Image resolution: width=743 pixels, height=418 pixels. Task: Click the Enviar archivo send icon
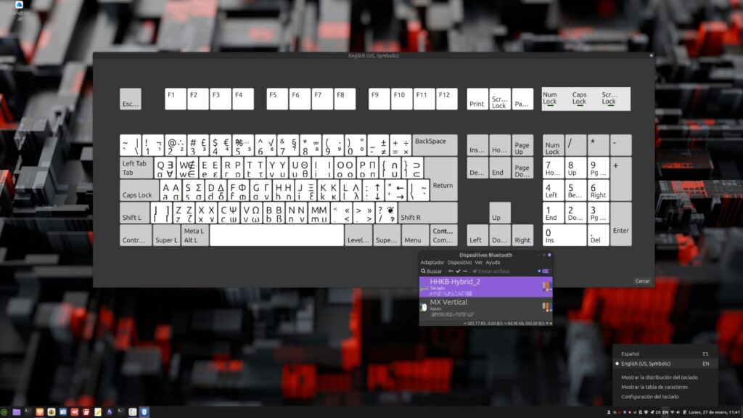[x=475, y=271]
